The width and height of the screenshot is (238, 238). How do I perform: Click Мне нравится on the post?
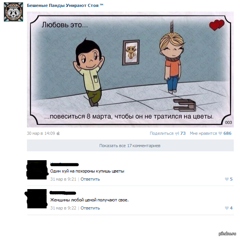point(203,133)
